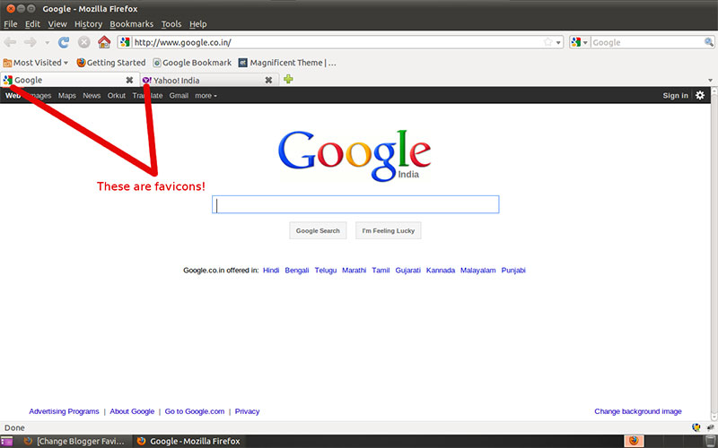Open the address bar history dropdown
Viewport: 718px width, 448px height.
point(558,43)
